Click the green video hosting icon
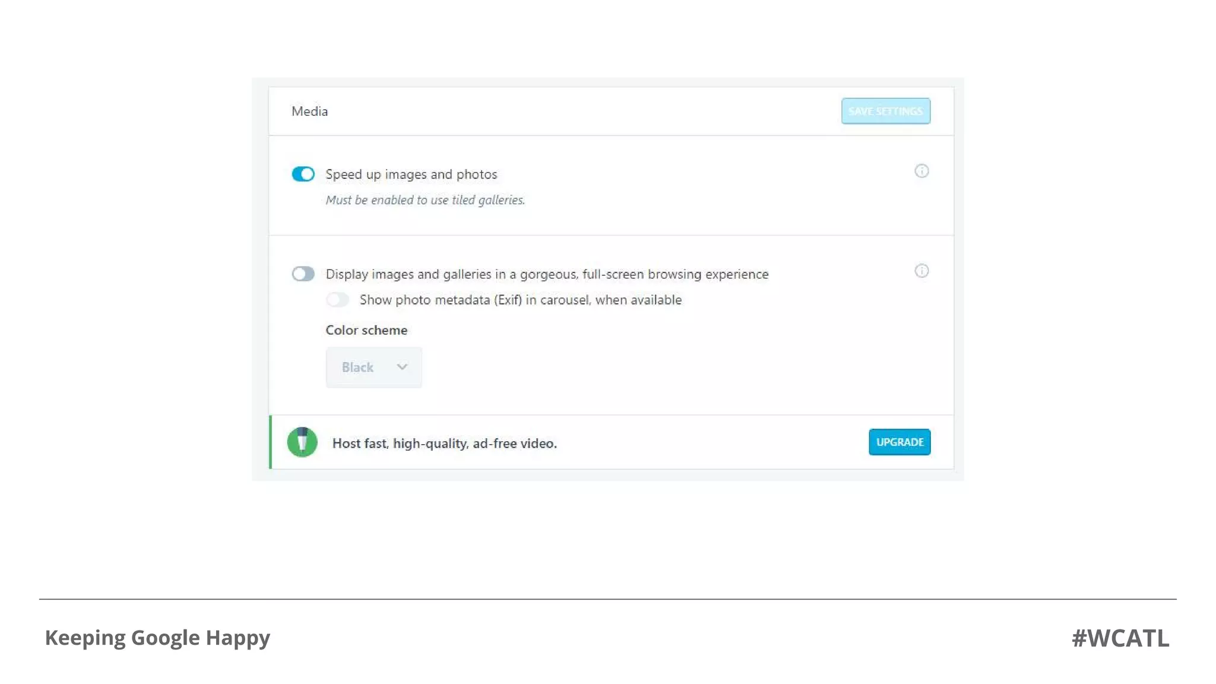The height and width of the screenshot is (684, 1216). [302, 442]
